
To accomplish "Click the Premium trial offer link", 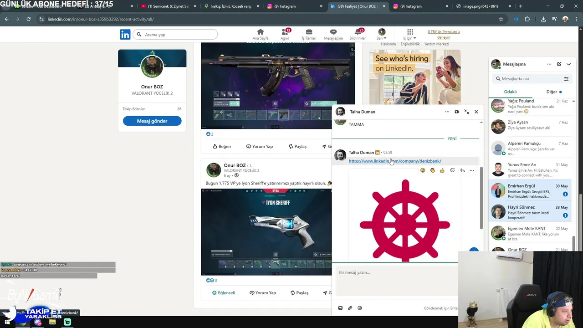I will coord(444,34).
